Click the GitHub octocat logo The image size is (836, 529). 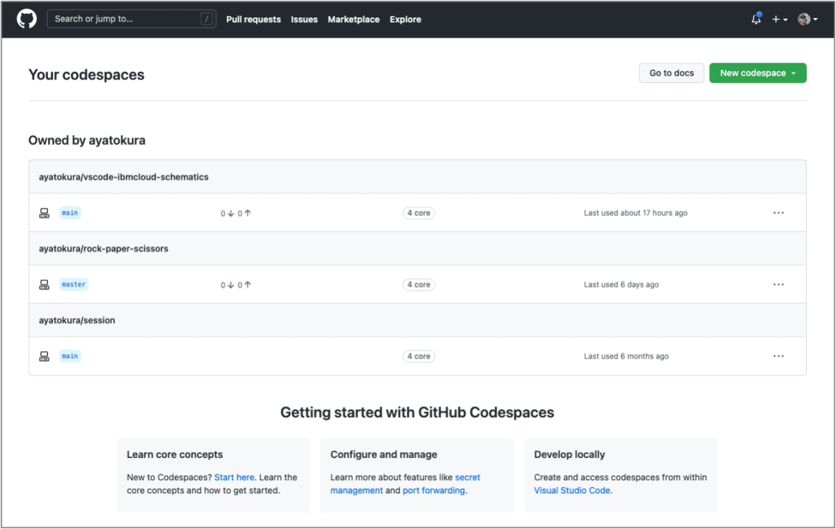26,19
